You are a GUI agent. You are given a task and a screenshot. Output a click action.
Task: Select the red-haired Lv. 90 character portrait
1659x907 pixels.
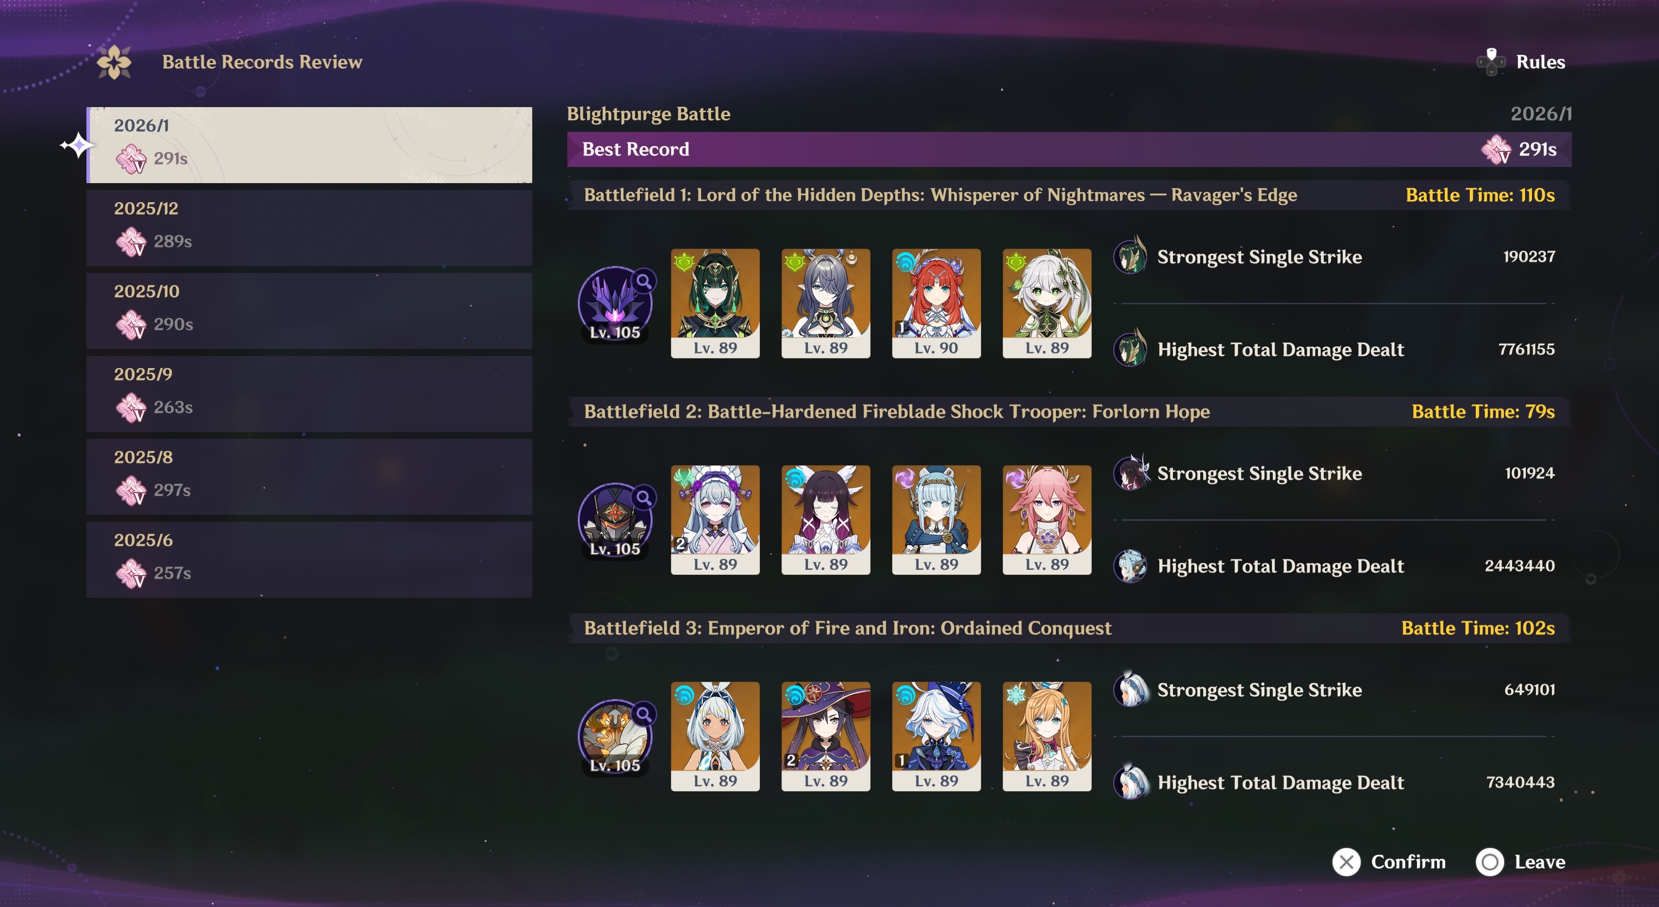click(x=936, y=303)
